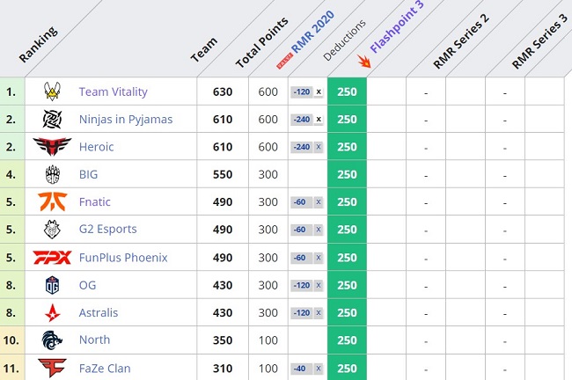This screenshot has width=572, height=380.
Task: Click the red FPX logo icon
Action: (x=52, y=258)
